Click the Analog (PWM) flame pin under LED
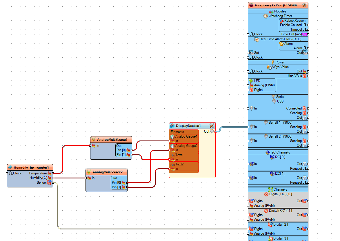Screen dimensions: 340x241 pos(251,85)
